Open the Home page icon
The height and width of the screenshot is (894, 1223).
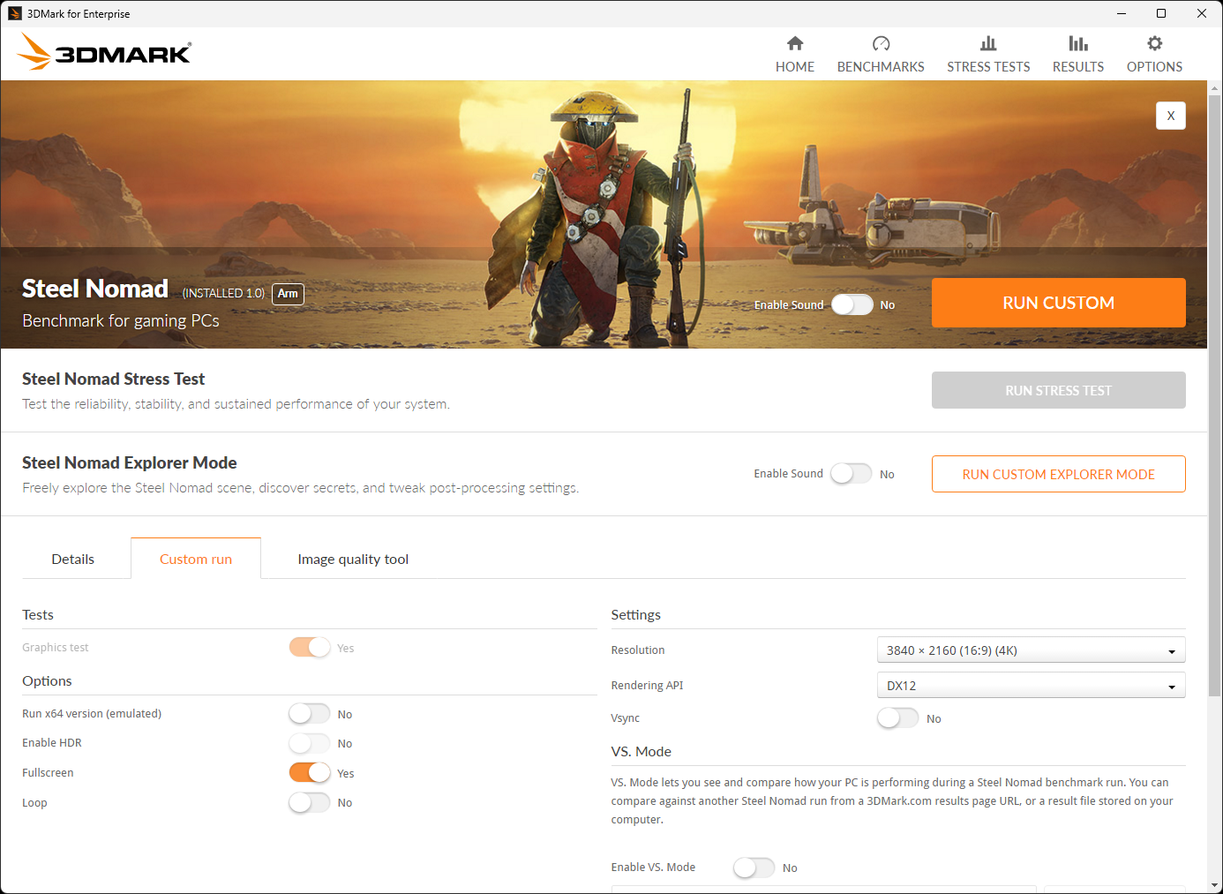point(795,43)
